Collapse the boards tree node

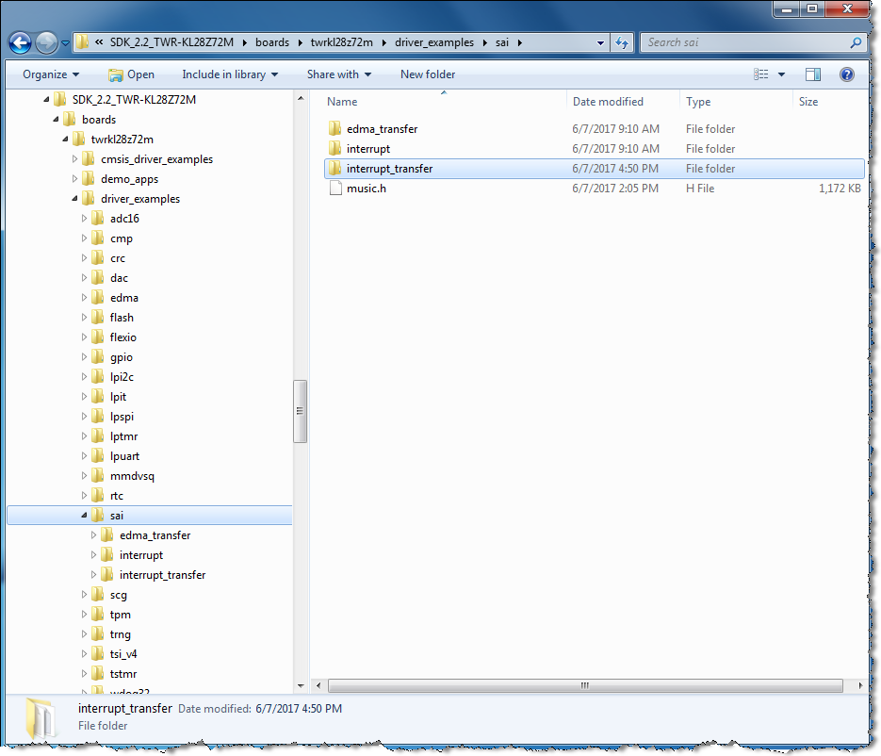tap(56, 120)
